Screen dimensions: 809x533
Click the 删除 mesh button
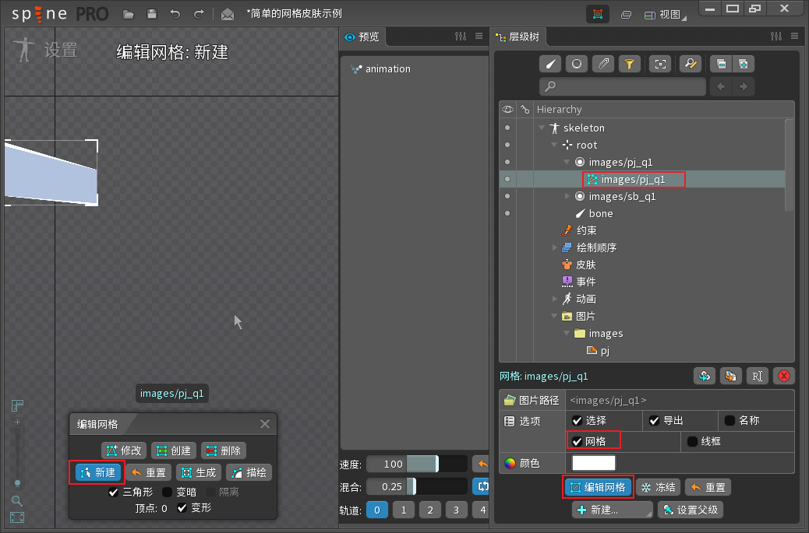tap(224, 451)
